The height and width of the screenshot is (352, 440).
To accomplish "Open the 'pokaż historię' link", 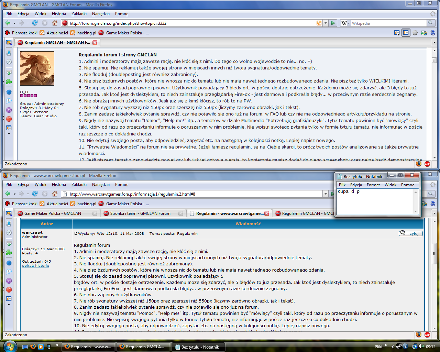I will pos(35,266).
